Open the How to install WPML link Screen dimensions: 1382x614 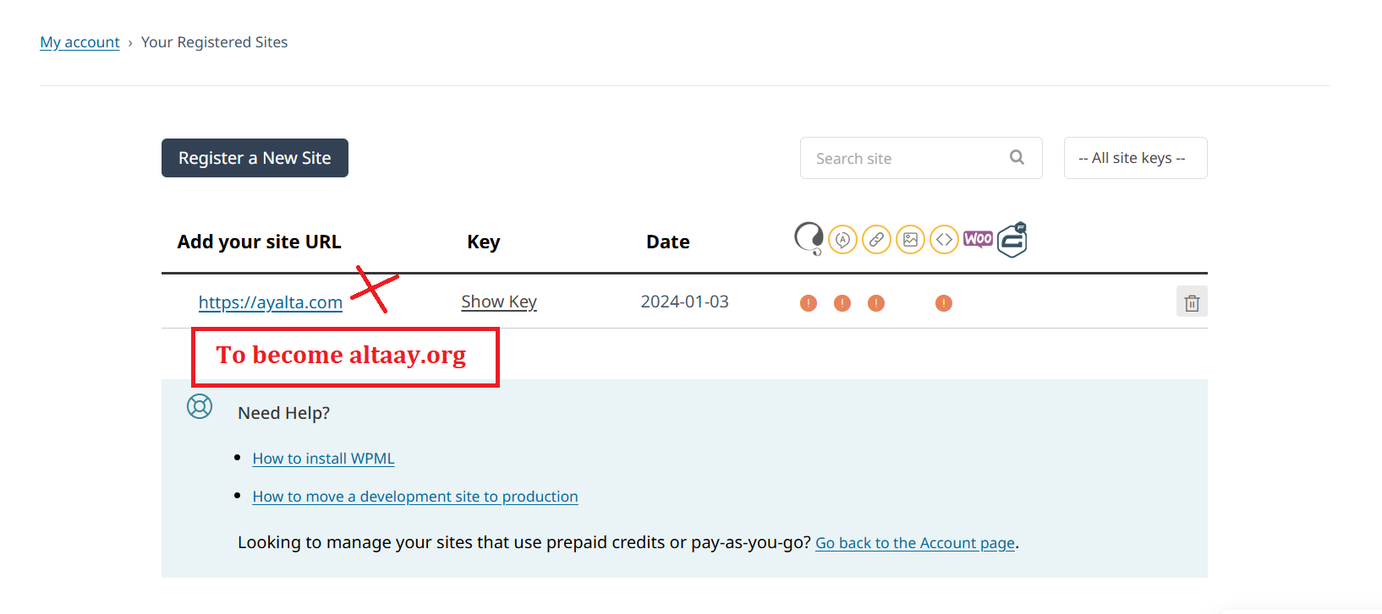point(323,459)
